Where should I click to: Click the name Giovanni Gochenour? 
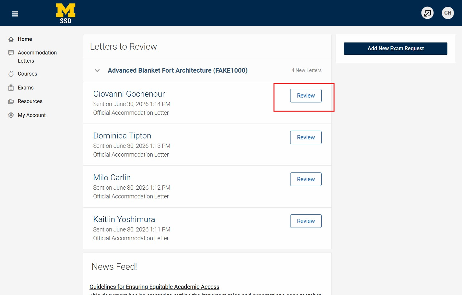(129, 94)
